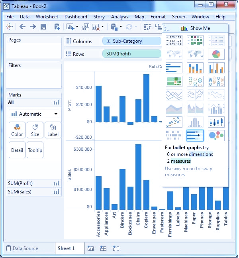The height and width of the screenshot is (258, 239).
Task: Pick the stacked bars chart in Show Me
Action: (195, 68)
